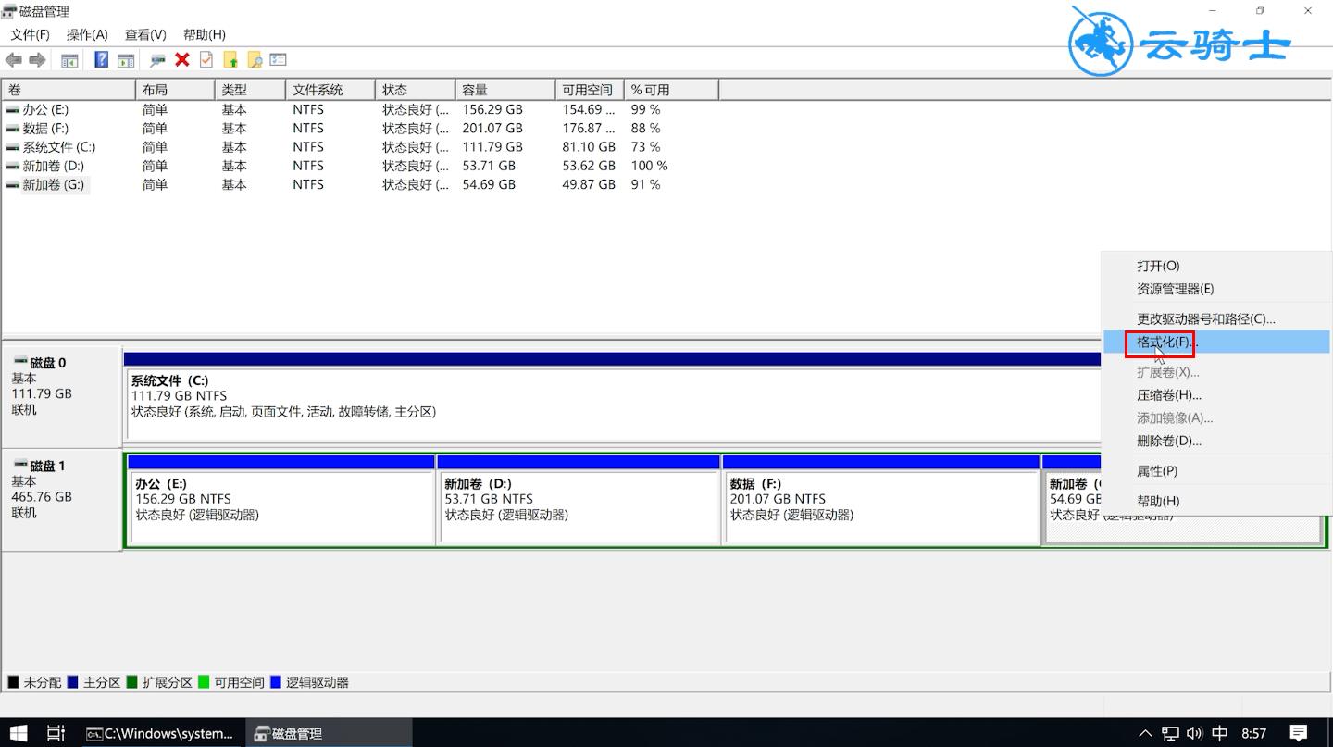Choose 格式化(F)... from the context menu
This screenshot has width=1333, height=747.
[x=1166, y=342]
